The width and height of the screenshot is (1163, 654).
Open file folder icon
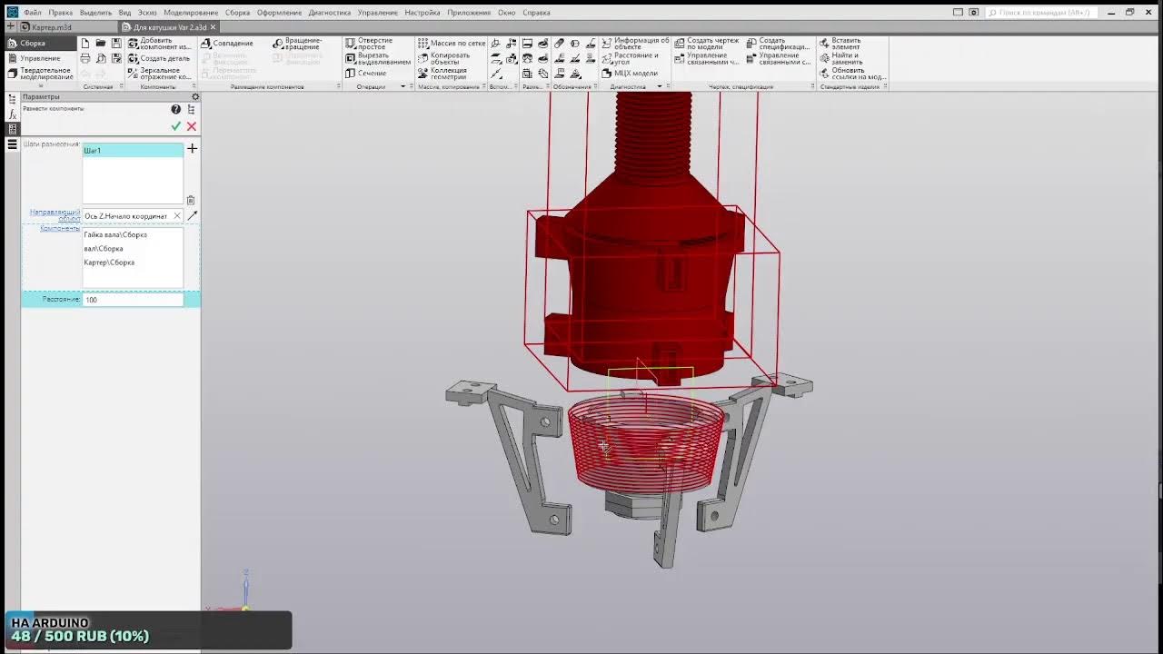[101, 43]
